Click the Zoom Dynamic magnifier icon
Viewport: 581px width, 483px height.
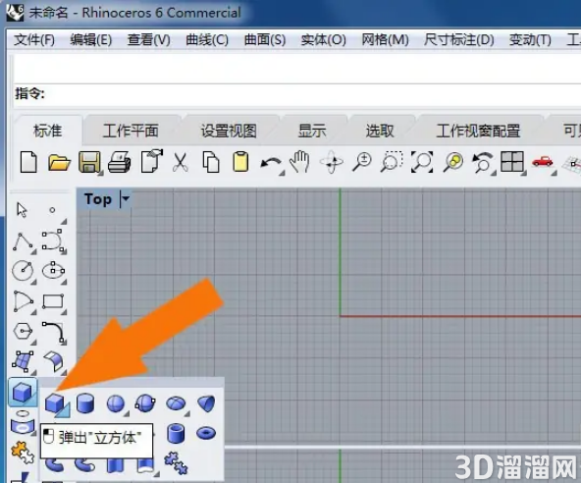click(x=361, y=162)
